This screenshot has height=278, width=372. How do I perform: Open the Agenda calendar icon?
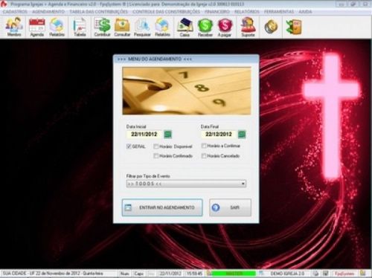pos(37,27)
